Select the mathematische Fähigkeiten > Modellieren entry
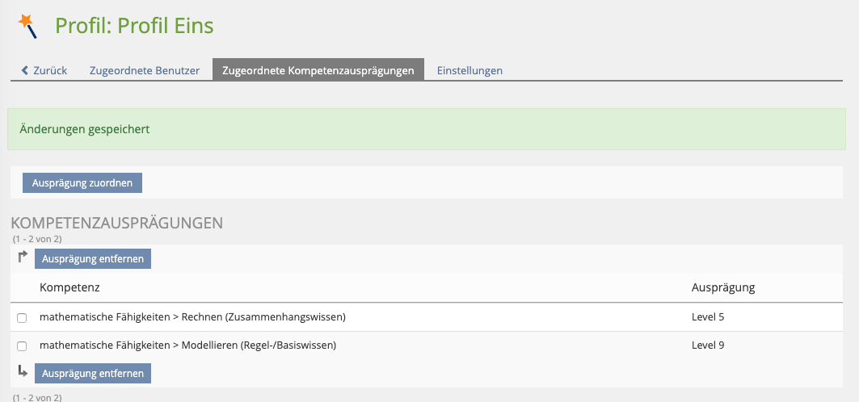The image size is (859, 402). coord(187,345)
